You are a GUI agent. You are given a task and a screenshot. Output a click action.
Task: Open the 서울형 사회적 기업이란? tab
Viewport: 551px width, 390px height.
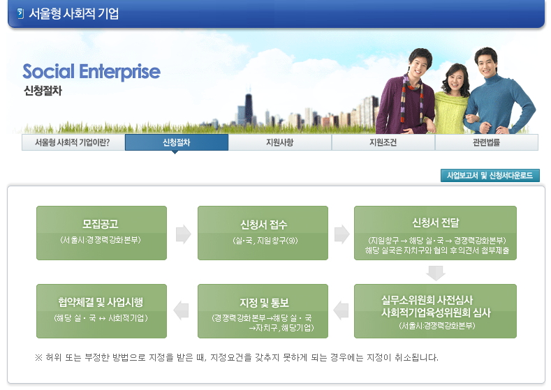coord(73,142)
